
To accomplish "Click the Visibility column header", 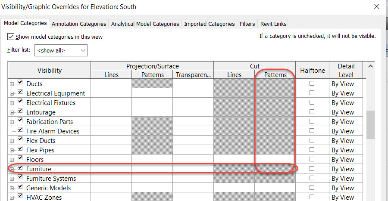I will [x=50, y=71].
